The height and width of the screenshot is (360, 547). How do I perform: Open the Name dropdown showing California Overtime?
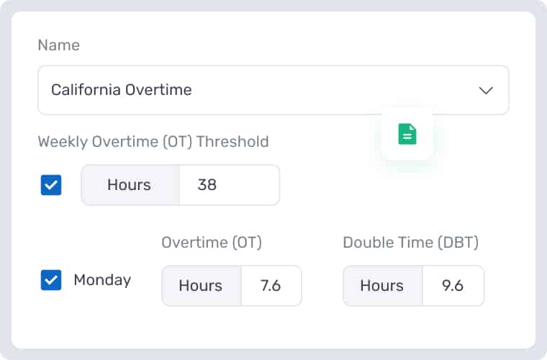tap(273, 90)
